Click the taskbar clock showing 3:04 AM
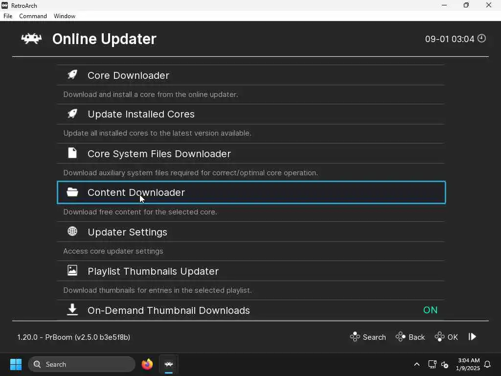This screenshot has height=376, width=501. coord(468,364)
